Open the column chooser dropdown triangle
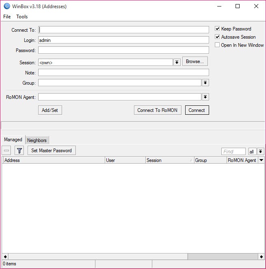This screenshot has width=266, height=269. pos(261,160)
